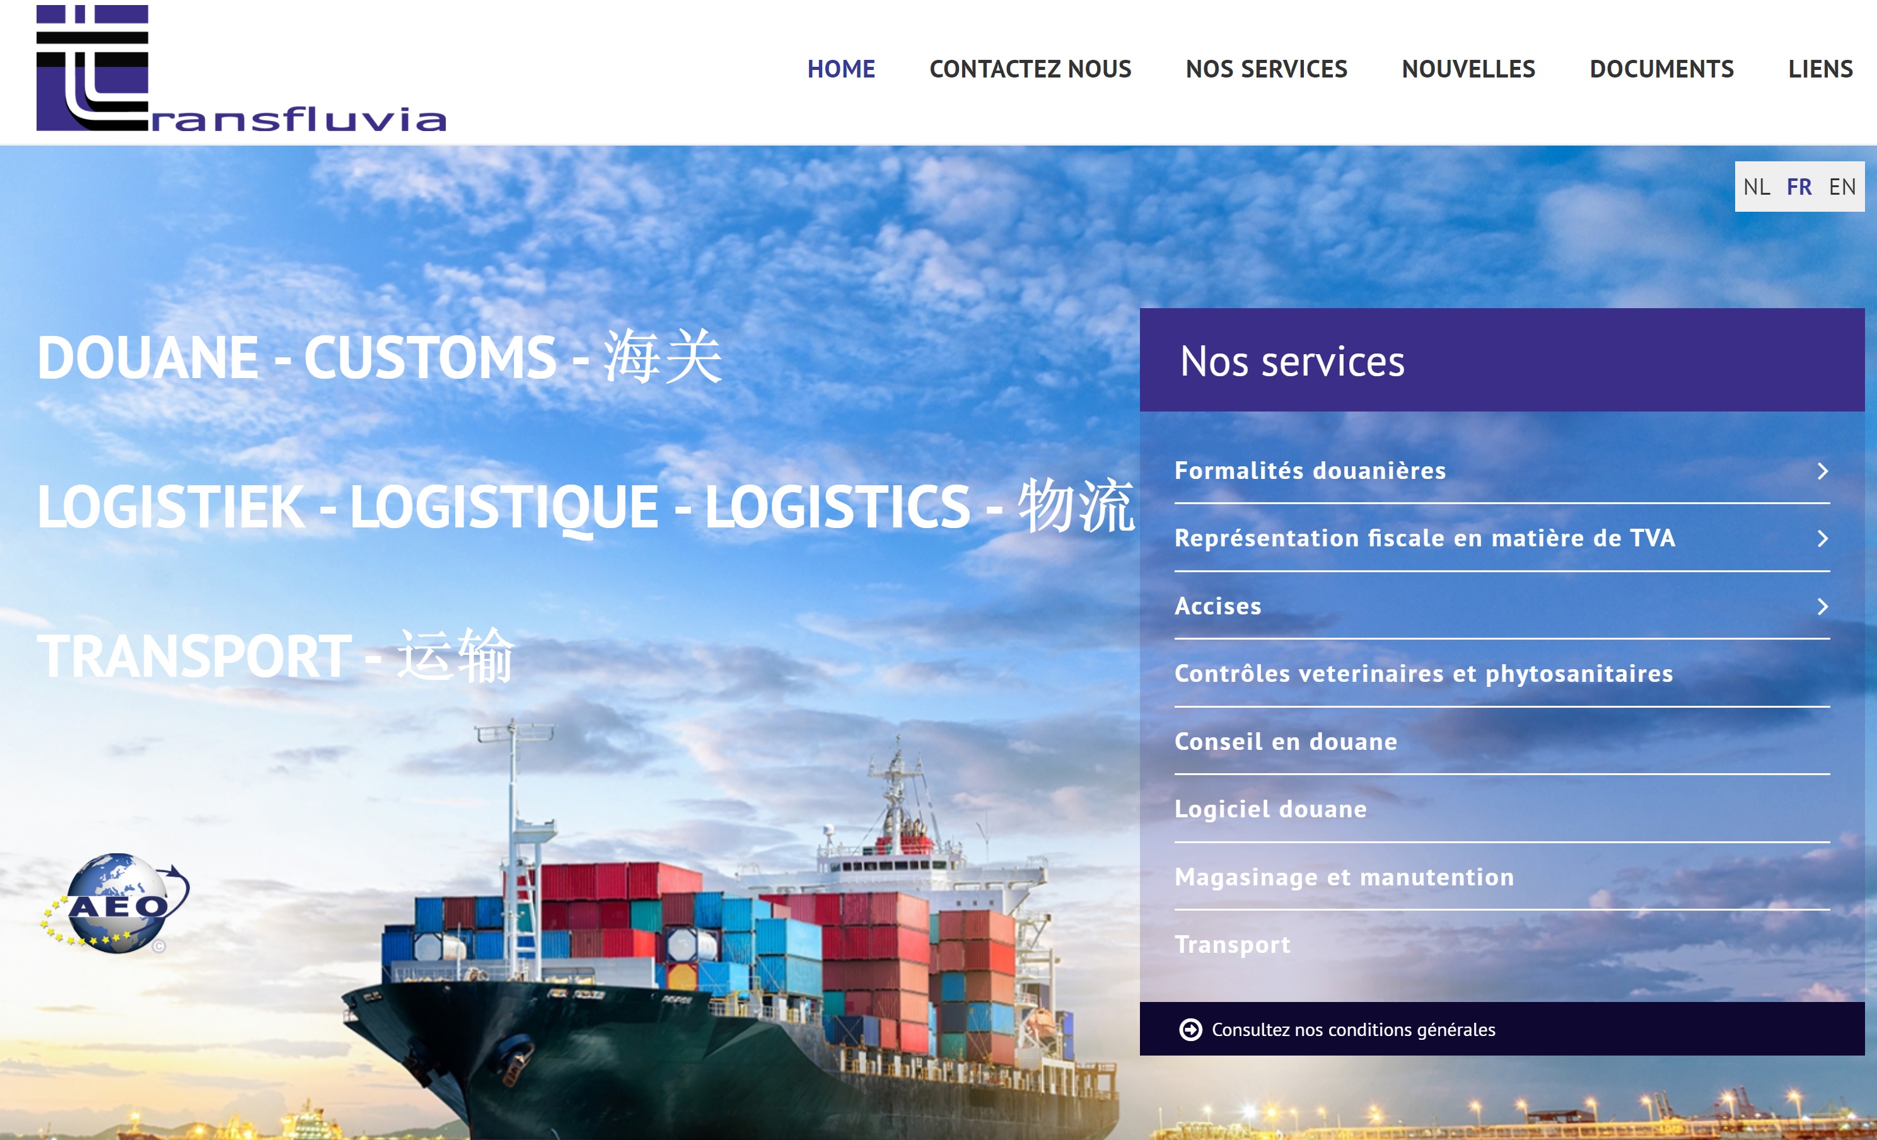The width and height of the screenshot is (1877, 1140).
Task: Open the NOUVELLES menu item
Action: [x=1468, y=69]
